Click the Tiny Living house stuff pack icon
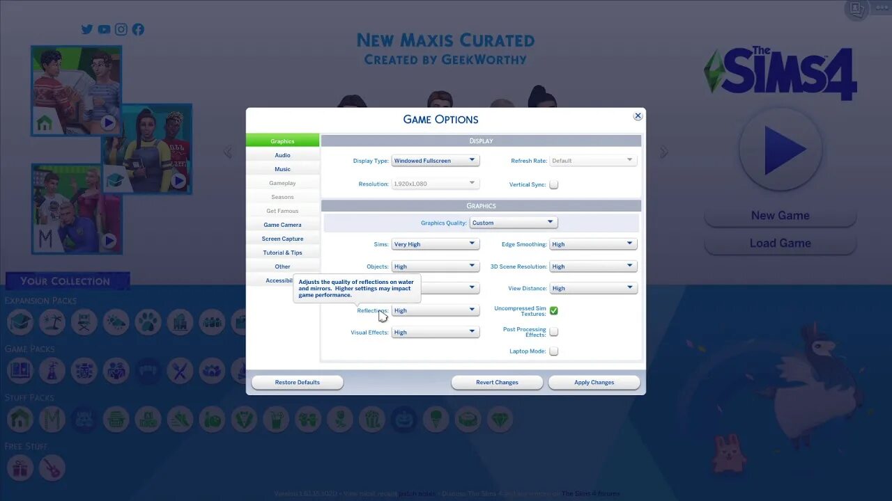This screenshot has width=892, height=501. point(20,420)
